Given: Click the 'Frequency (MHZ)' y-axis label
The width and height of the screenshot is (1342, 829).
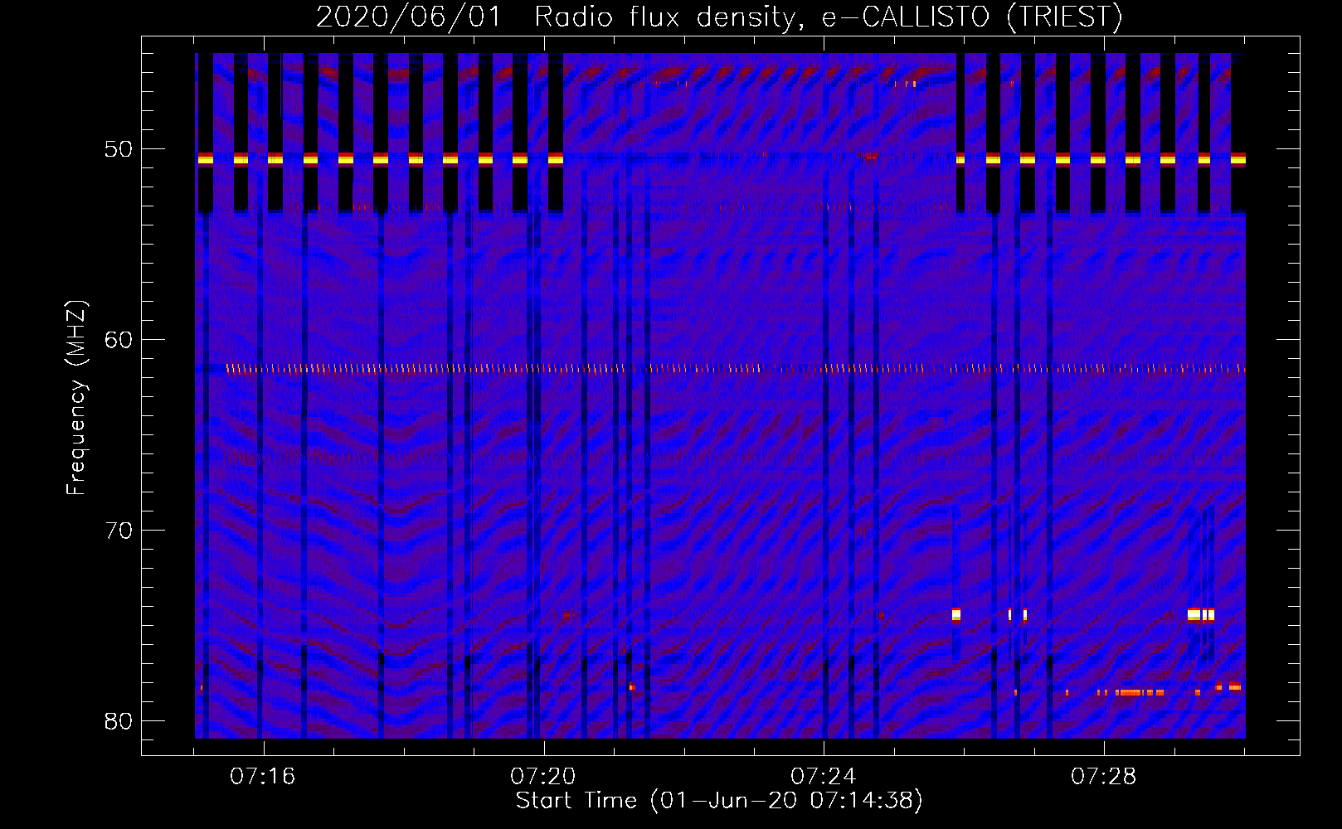Looking at the screenshot, I should point(76,398).
